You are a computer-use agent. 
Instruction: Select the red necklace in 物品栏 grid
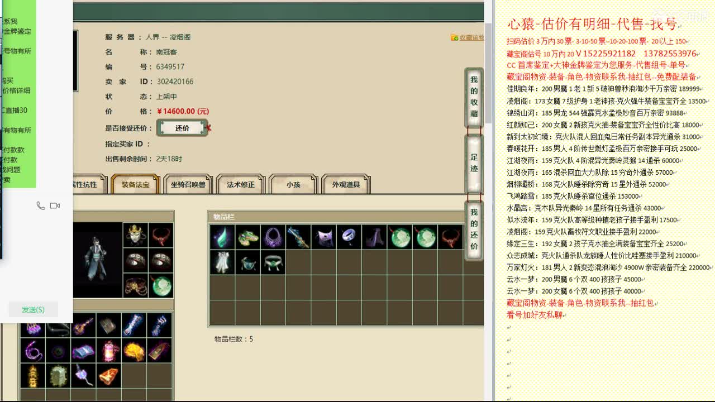pos(450,237)
